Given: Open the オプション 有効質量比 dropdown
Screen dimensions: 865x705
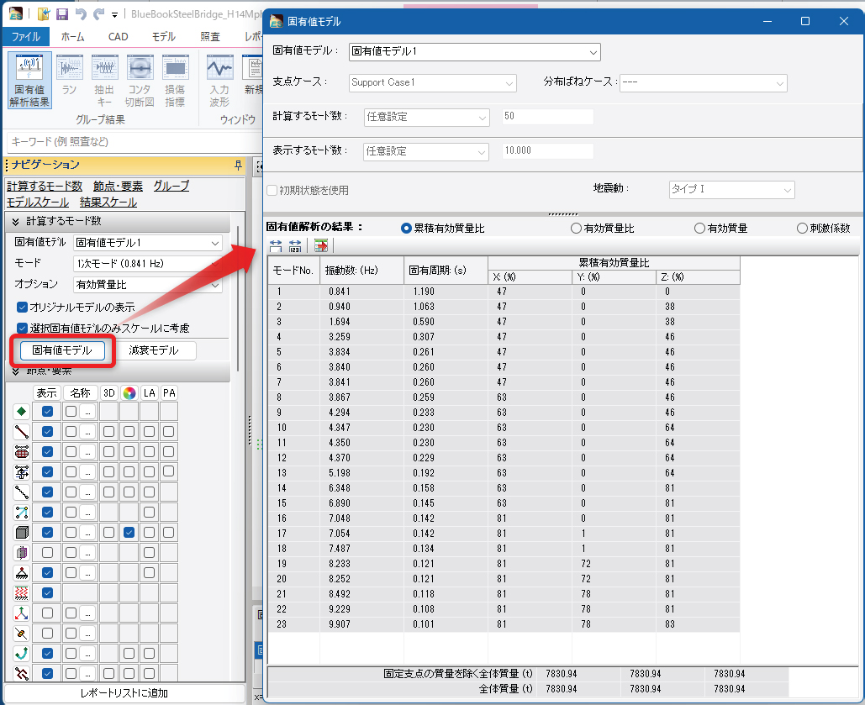Looking at the screenshot, I should click(x=148, y=285).
